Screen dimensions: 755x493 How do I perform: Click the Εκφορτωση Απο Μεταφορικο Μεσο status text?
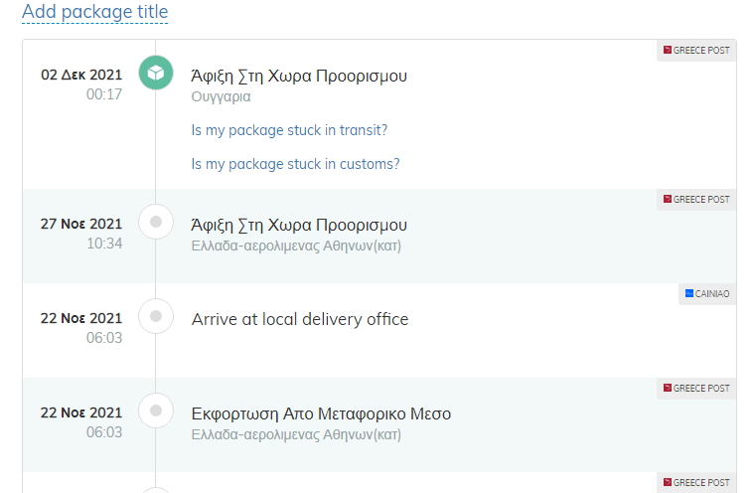321,413
